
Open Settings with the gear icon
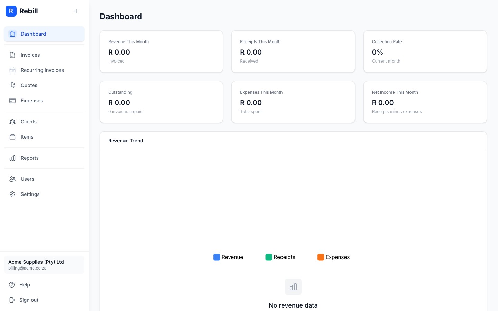(12, 194)
